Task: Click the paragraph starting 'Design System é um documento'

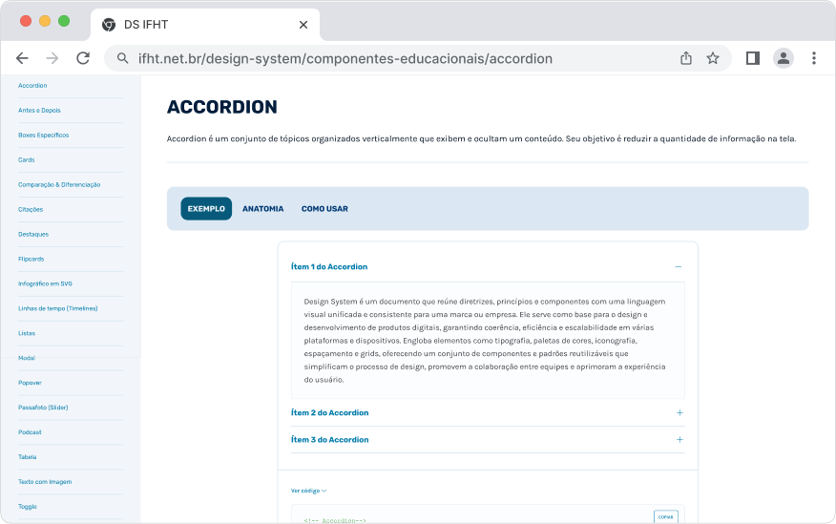Action: [485, 340]
